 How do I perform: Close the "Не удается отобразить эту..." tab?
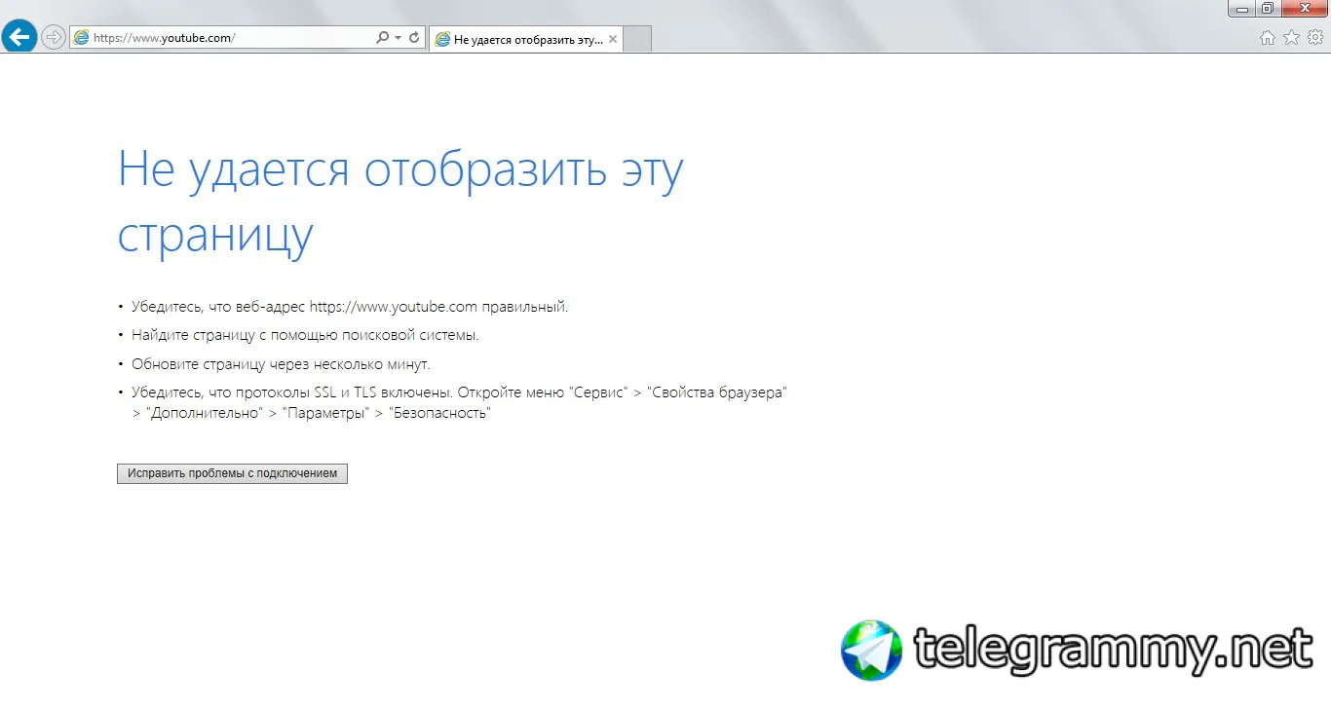(613, 40)
